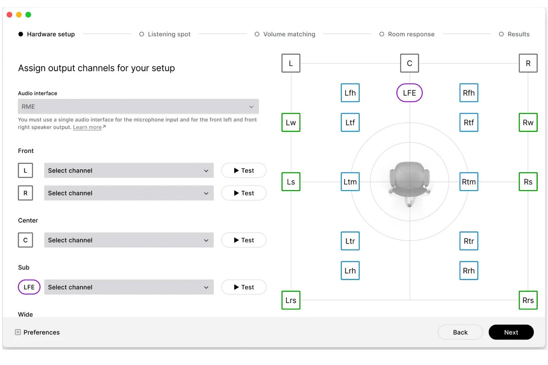
Task: Click the listening chair in the diagram
Action: (x=410, y=183)
